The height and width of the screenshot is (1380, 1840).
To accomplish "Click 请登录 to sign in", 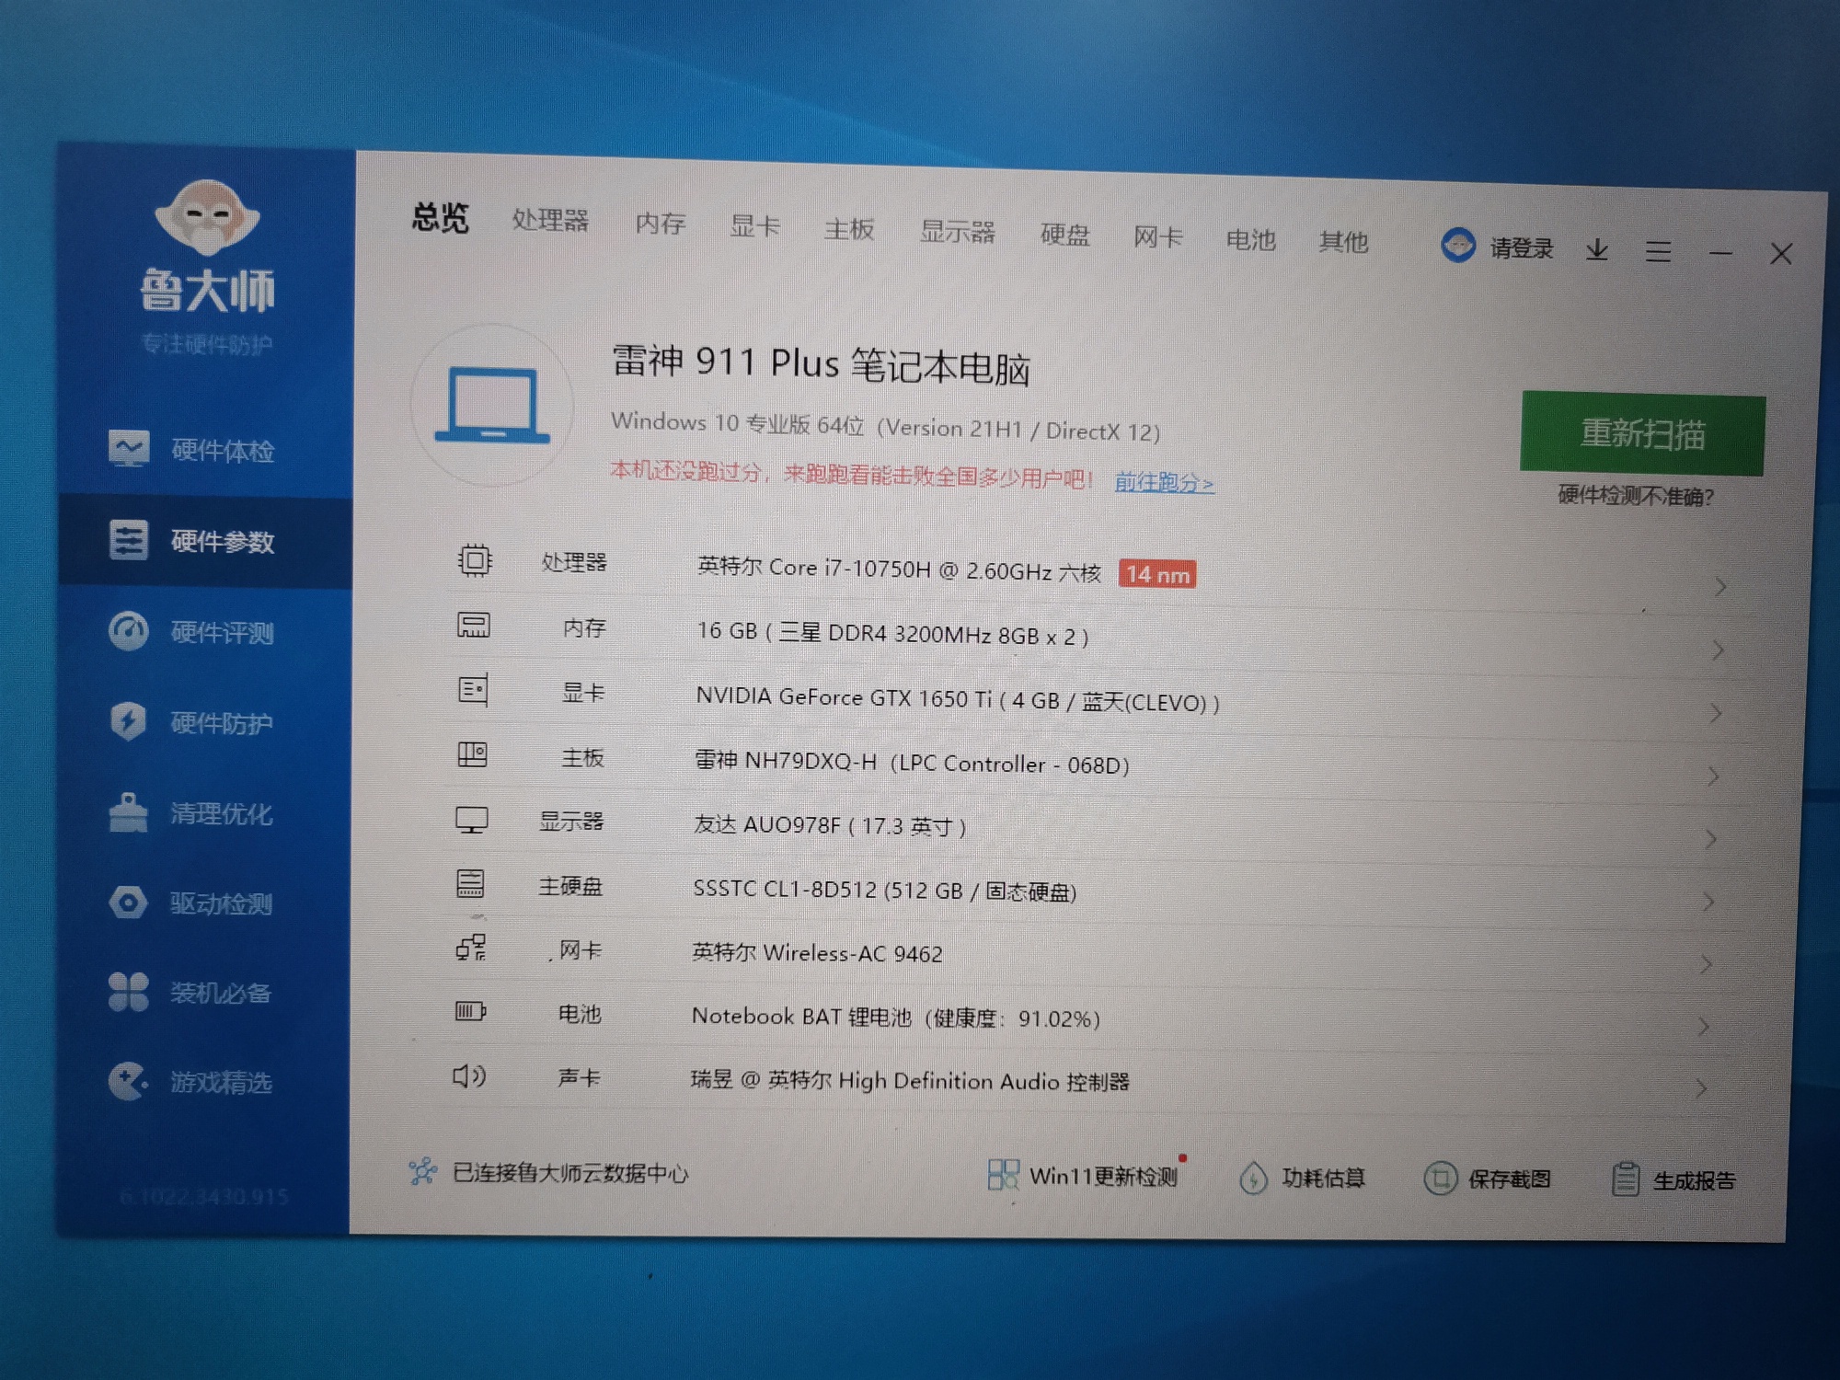I will click(x=1522, y=248).
